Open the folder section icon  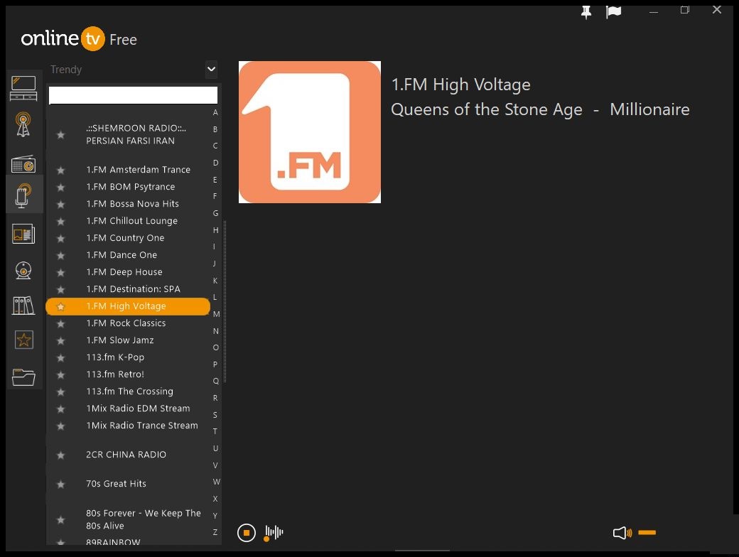pyautogui.click(x=23, y=377)
